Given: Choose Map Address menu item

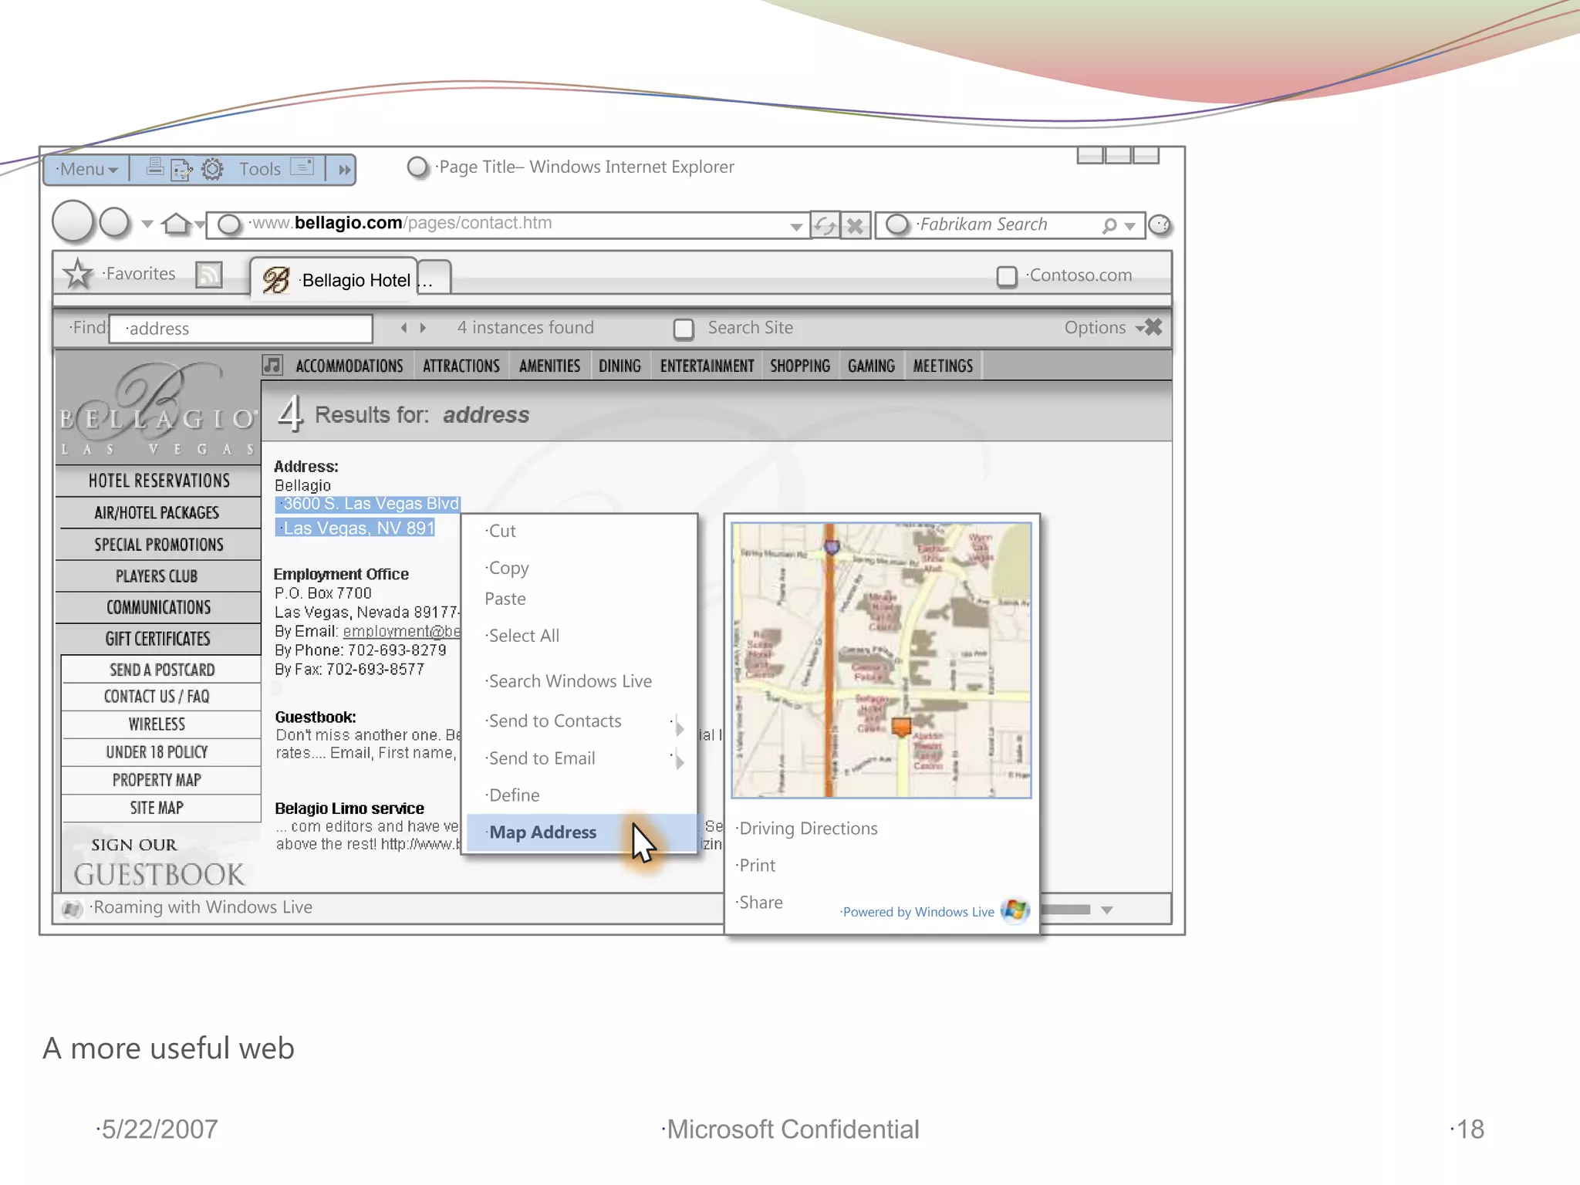Looking at the screenshot, I should click(x=582, y=832).
